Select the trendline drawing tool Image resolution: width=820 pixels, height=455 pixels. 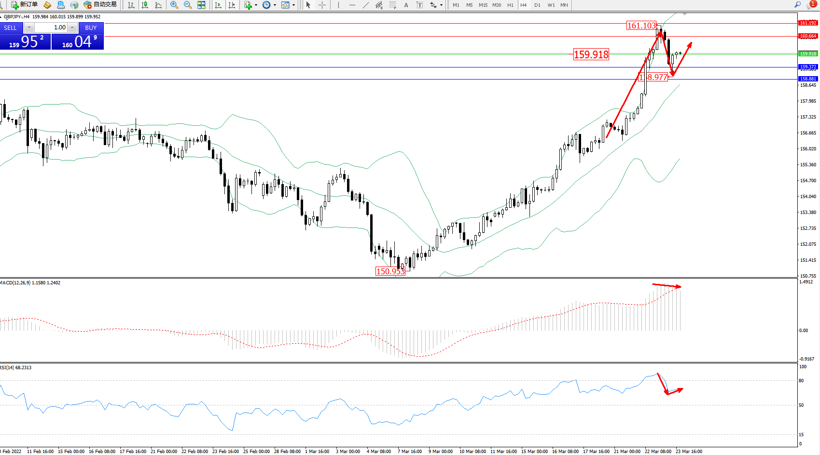[366, 5]
